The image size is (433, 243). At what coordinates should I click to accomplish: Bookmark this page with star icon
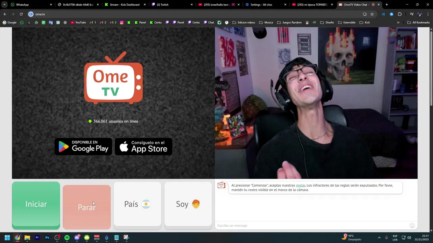(372, 14)
